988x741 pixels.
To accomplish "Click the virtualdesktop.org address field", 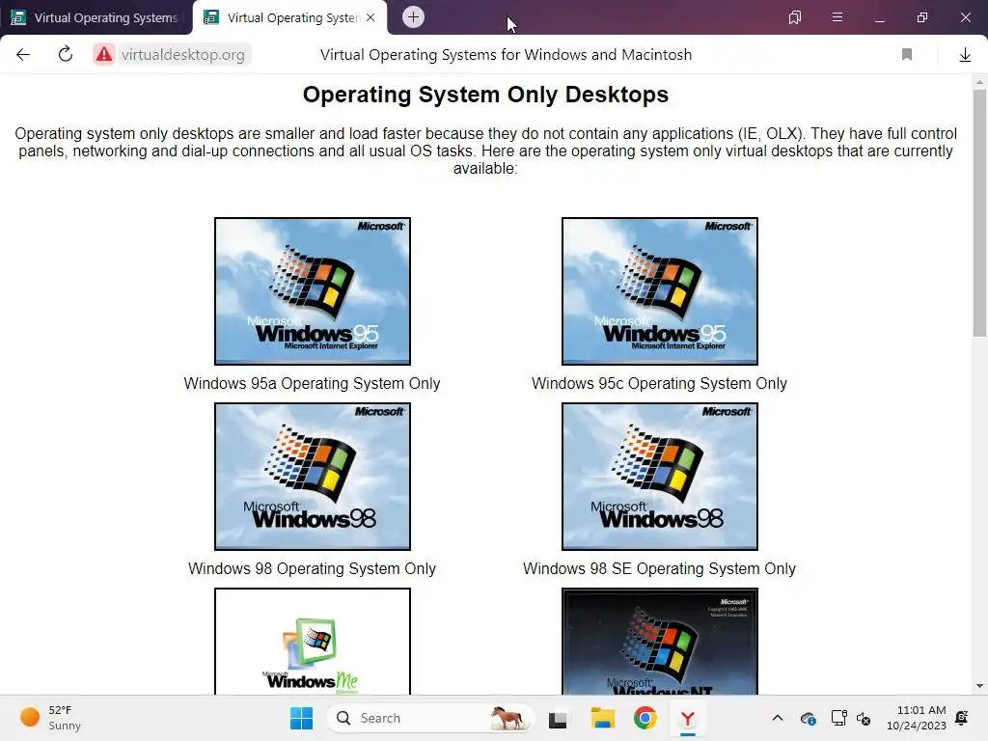I will (x=182, y=55).
